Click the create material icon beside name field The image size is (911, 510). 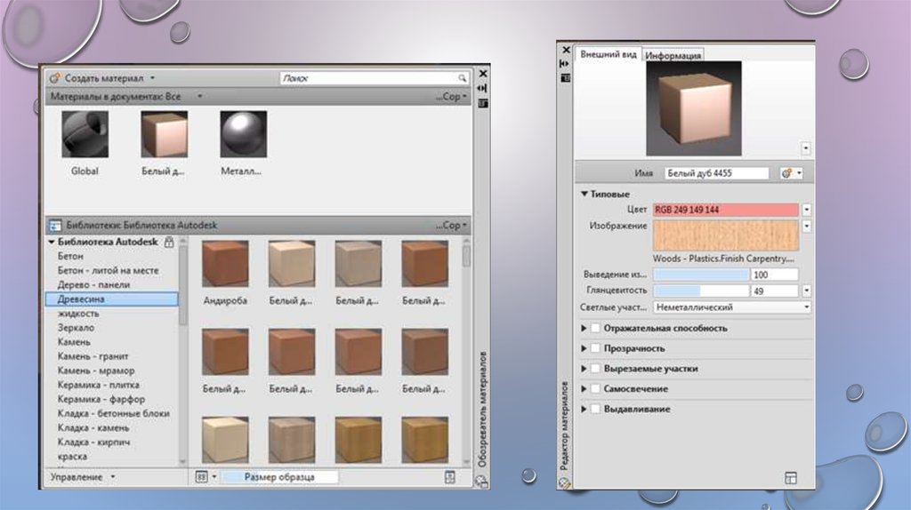click(x=786, y=173)
